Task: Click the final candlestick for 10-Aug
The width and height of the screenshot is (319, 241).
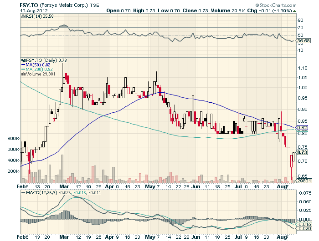Action: click(x=293, y=157)
